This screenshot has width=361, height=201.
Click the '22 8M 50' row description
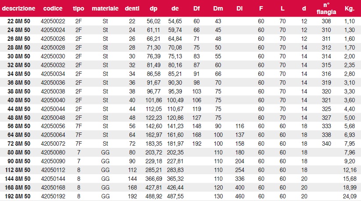[x=18, y=22]
